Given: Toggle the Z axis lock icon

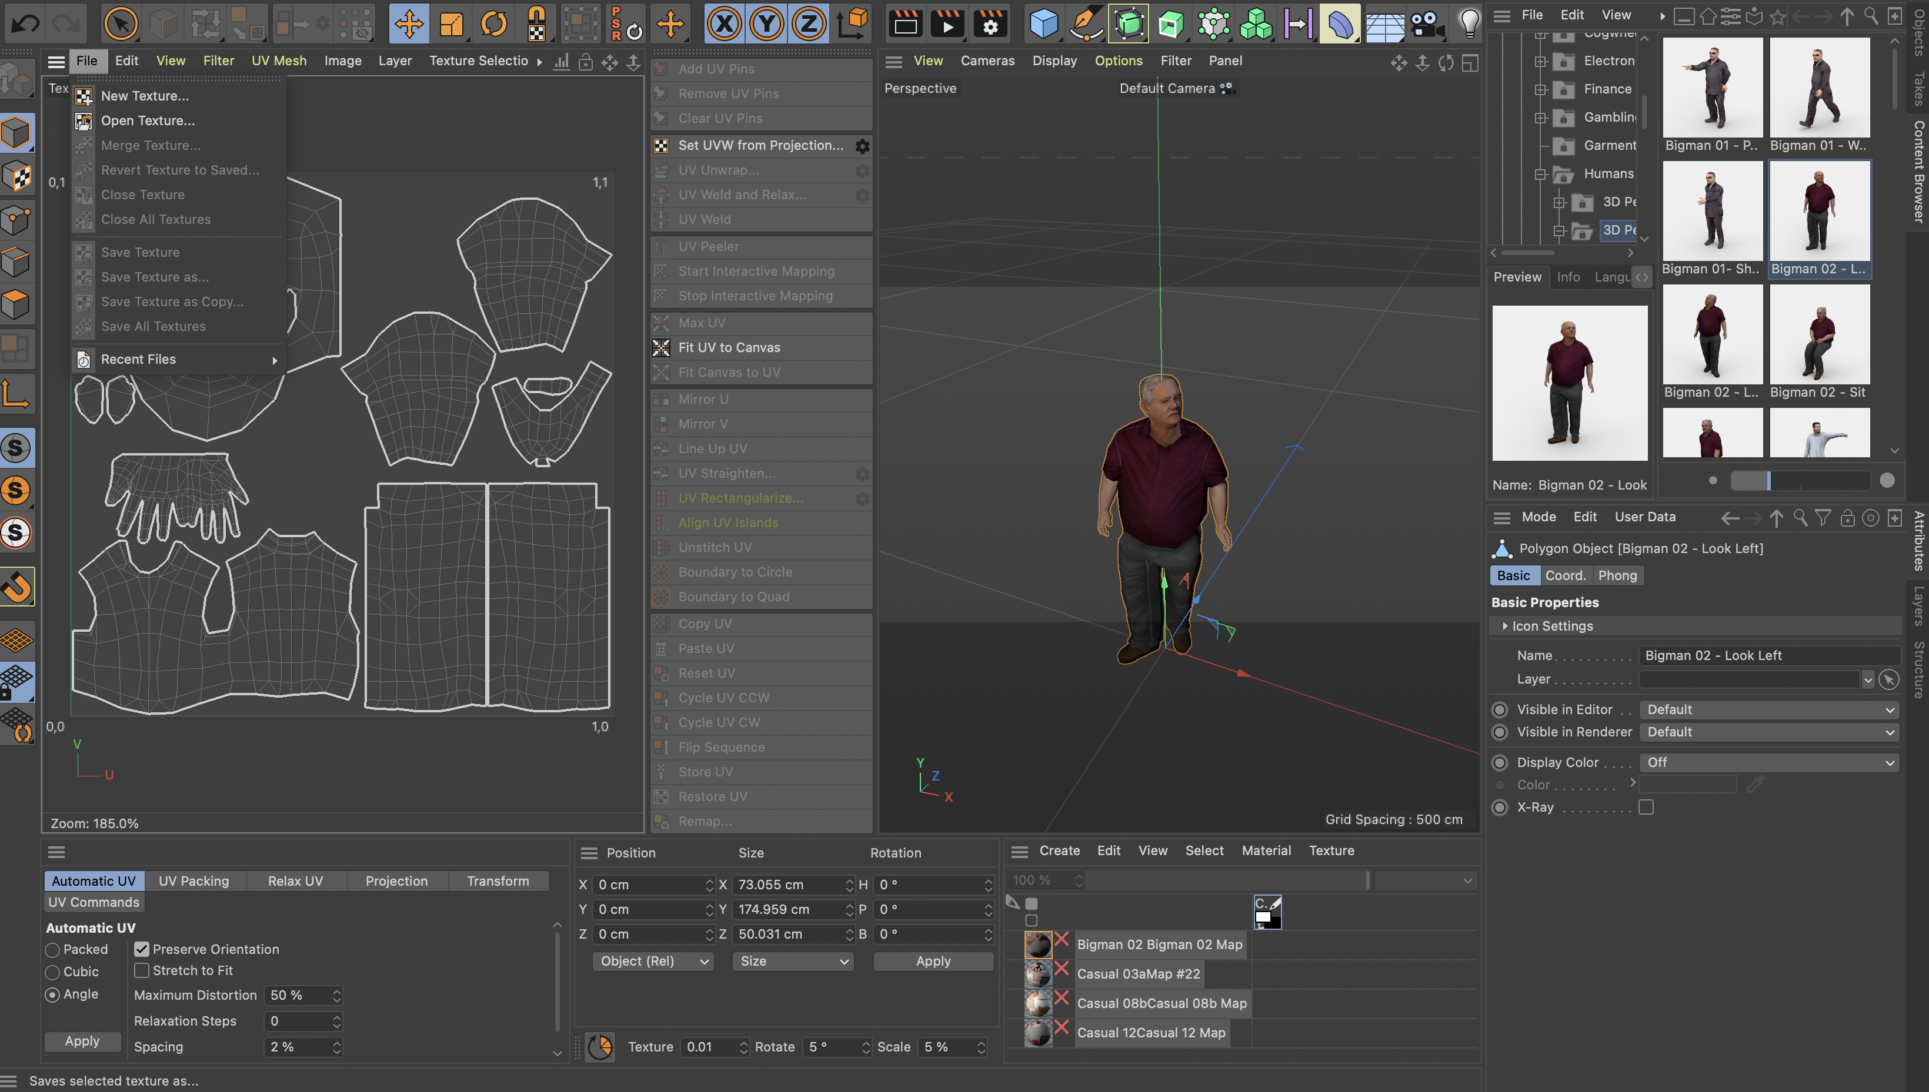Looking at the screenshot, I should [x=809, y=24].
